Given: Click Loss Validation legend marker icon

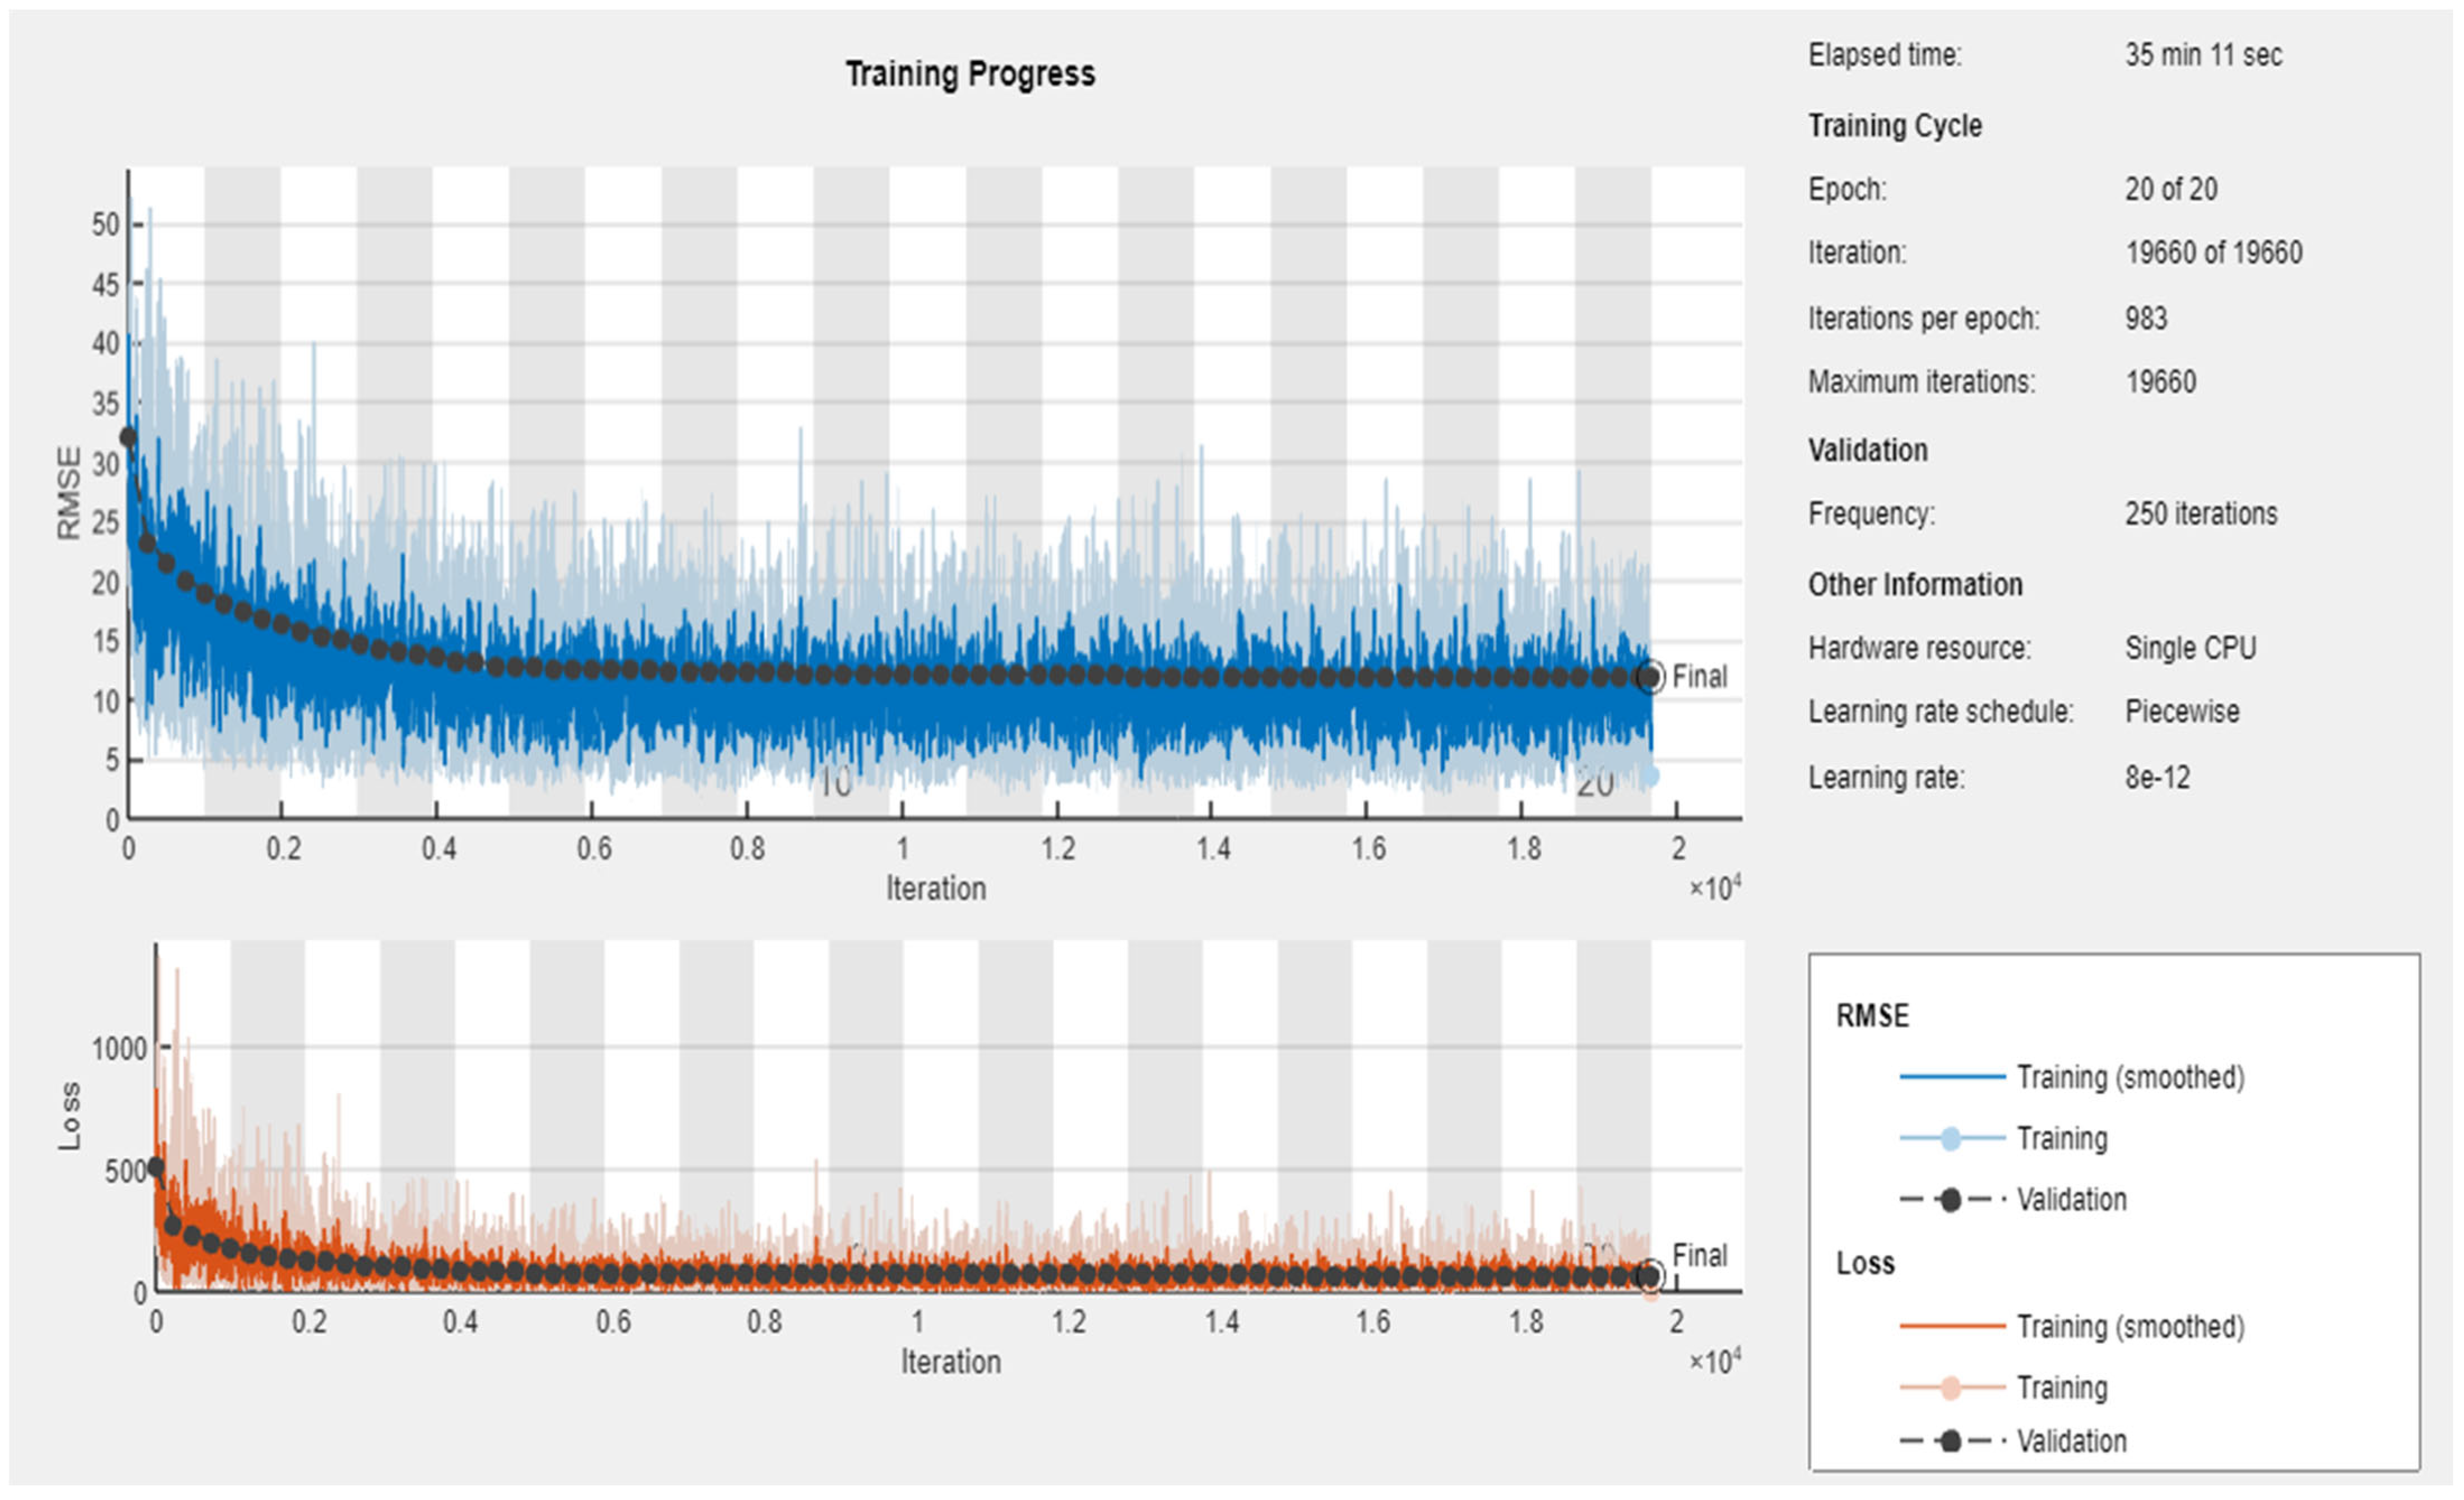Looking at the screenshot, I should click(1950, 1441).
